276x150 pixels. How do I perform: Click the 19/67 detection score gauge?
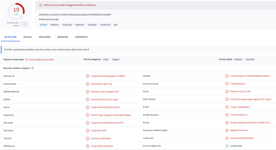16,11
